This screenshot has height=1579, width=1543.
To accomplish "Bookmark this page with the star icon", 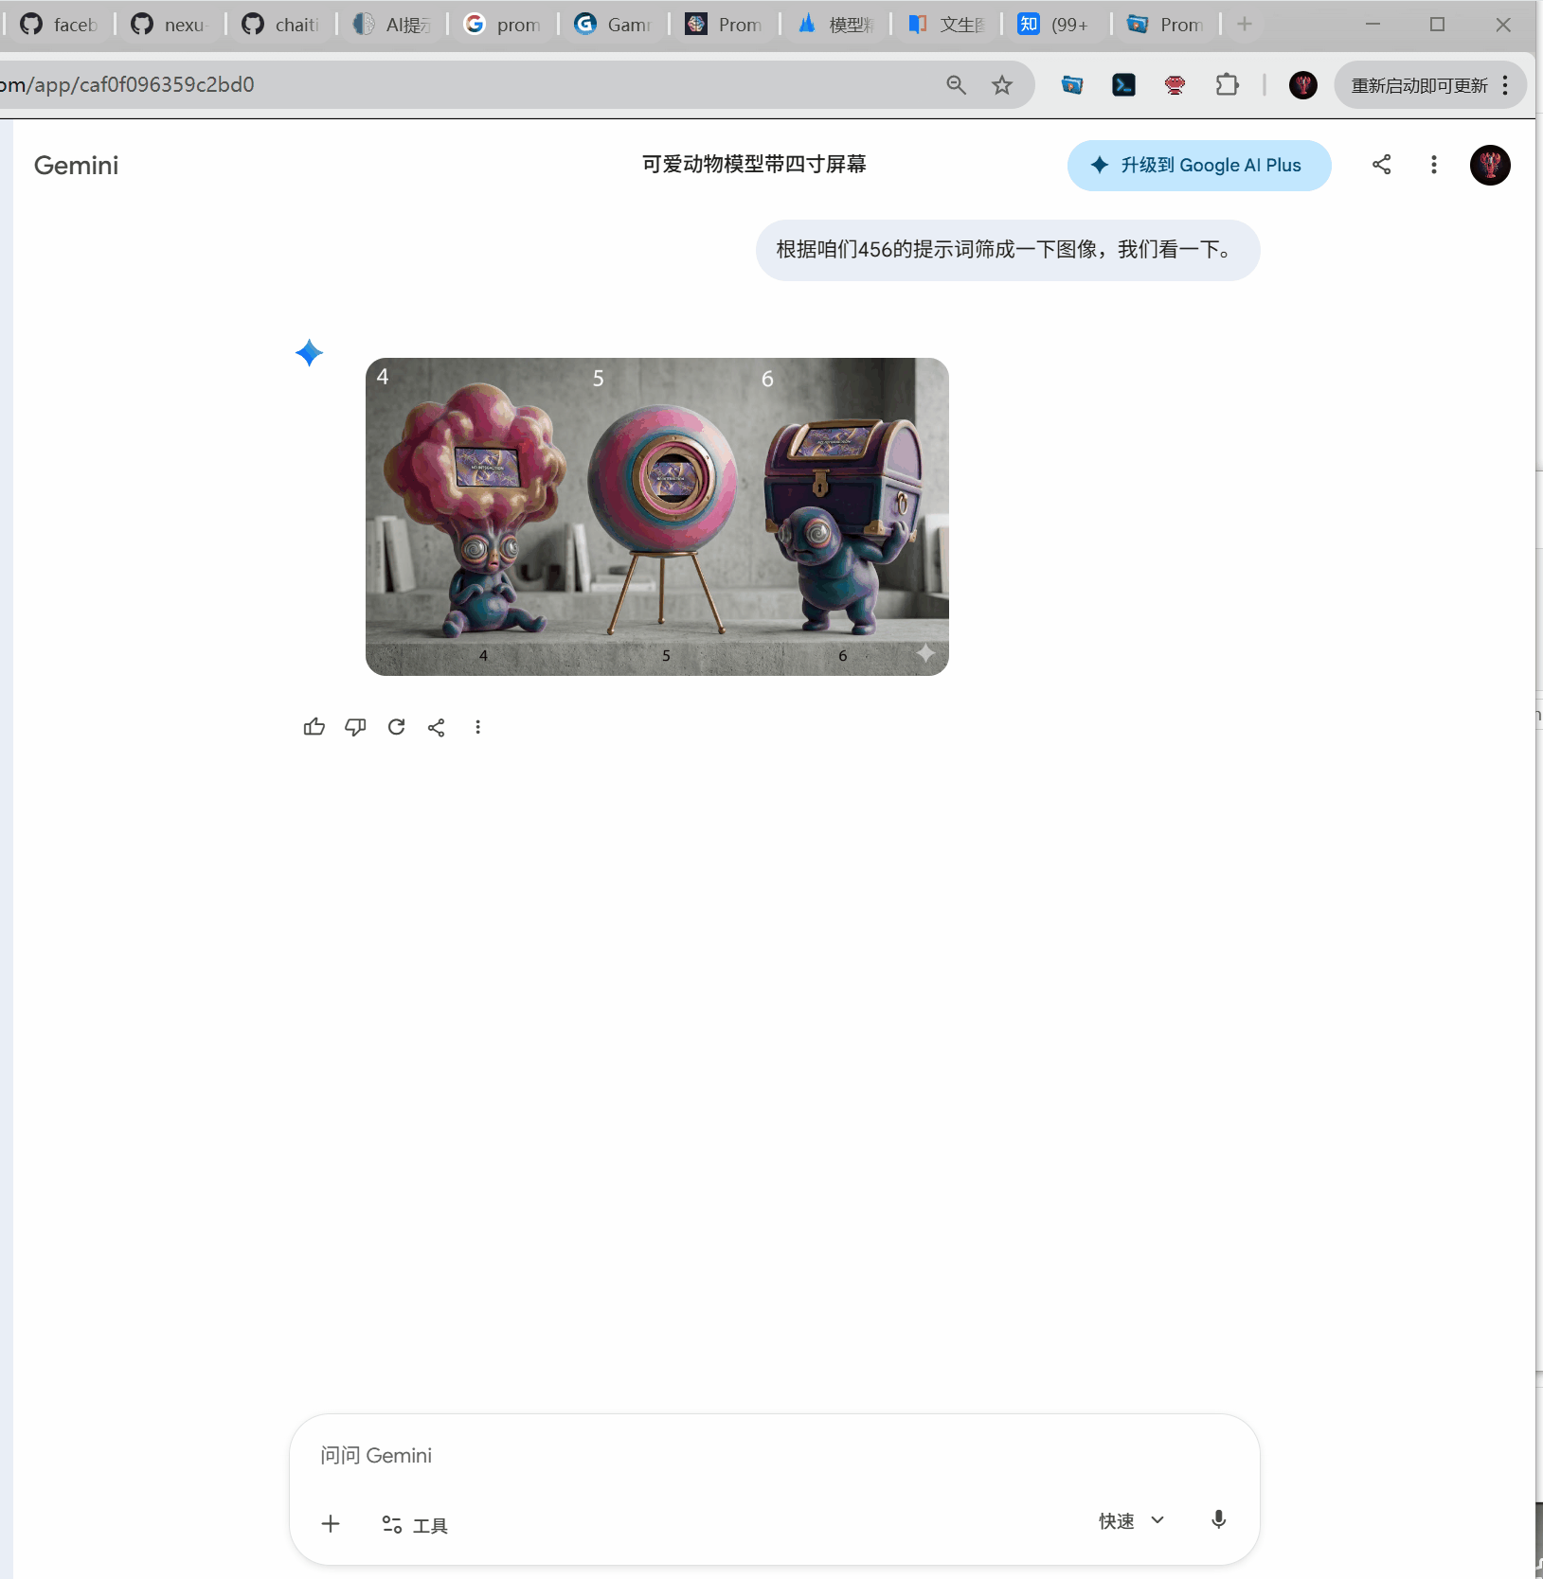I will (x=1002, y=85).
